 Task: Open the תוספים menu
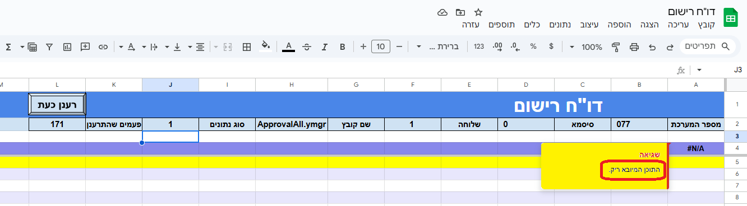pos(502,25)
